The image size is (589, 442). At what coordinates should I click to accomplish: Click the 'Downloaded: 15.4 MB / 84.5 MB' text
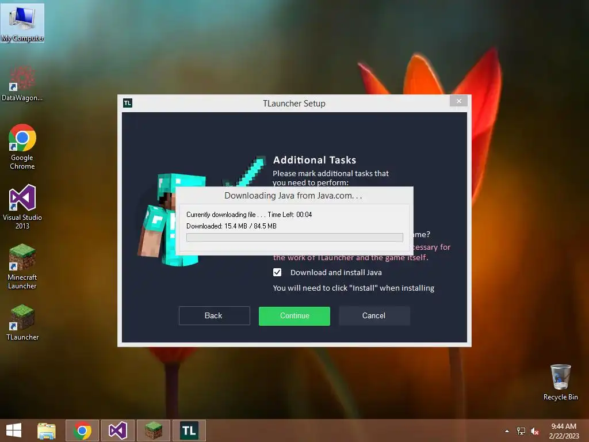coord(231,226)
